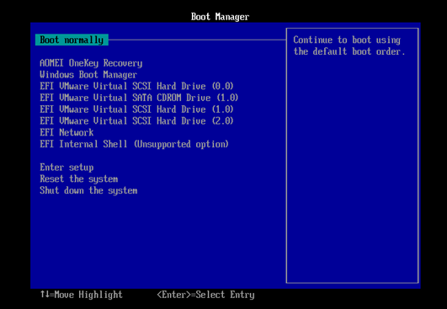Pick EFI VMware Virtual SCSI Hard Drive (0.0)
This screenshot has width=447, height=309.
click(136, 86)
